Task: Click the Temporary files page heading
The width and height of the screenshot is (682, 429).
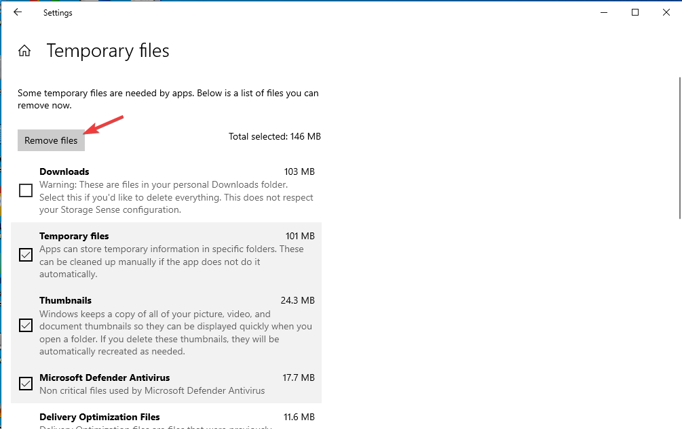Action: tap(108, 51)
